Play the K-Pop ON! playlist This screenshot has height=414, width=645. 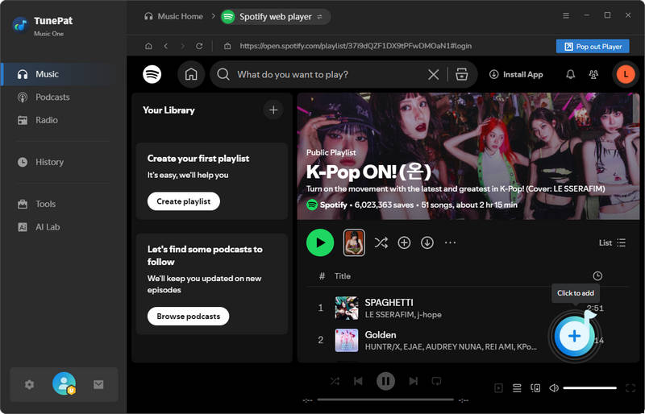pos(320,243)
